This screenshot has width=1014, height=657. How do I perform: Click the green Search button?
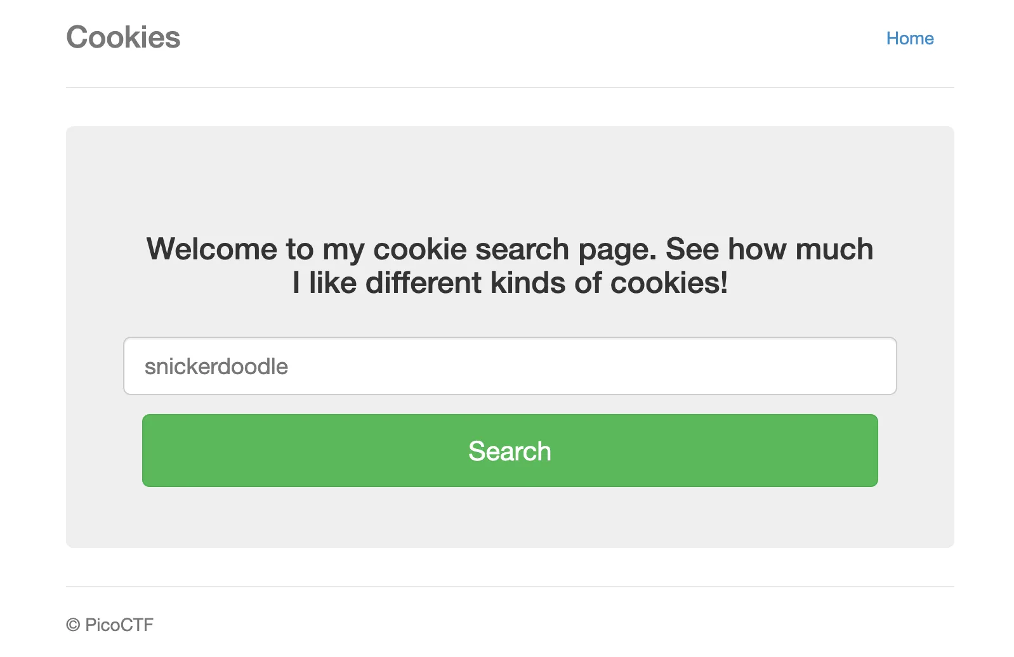(x=510, y=451)
